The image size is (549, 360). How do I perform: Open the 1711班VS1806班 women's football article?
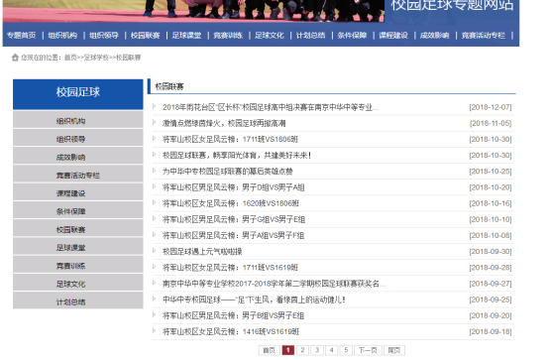[230, 139]
